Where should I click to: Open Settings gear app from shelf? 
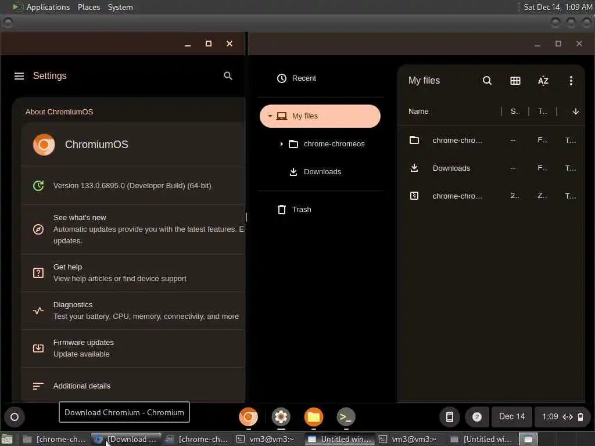tap(281, 417)
